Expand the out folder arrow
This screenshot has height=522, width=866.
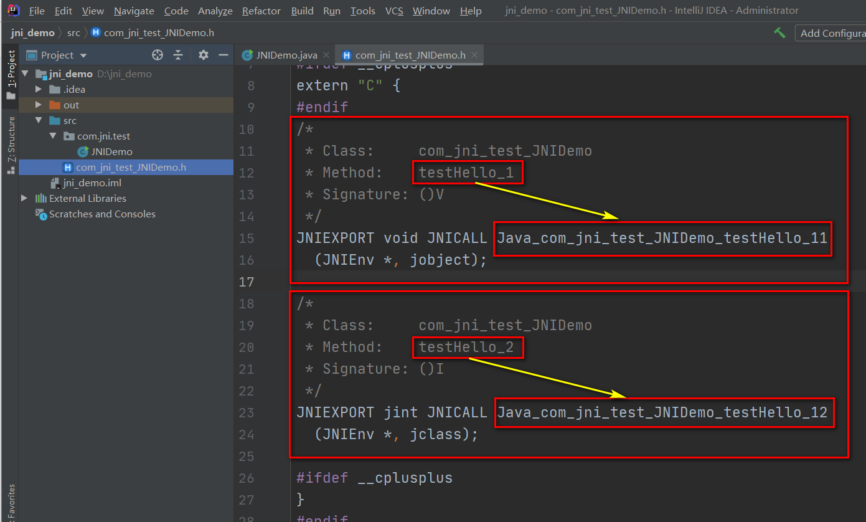coord(39,105)
